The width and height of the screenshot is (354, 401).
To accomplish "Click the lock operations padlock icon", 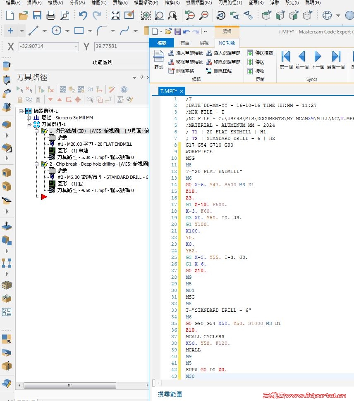I will (20, 100).
